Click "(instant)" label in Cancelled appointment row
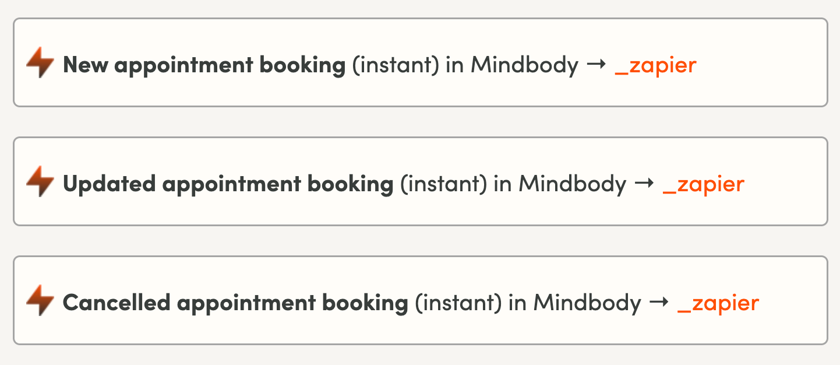 tap(458, 303)
